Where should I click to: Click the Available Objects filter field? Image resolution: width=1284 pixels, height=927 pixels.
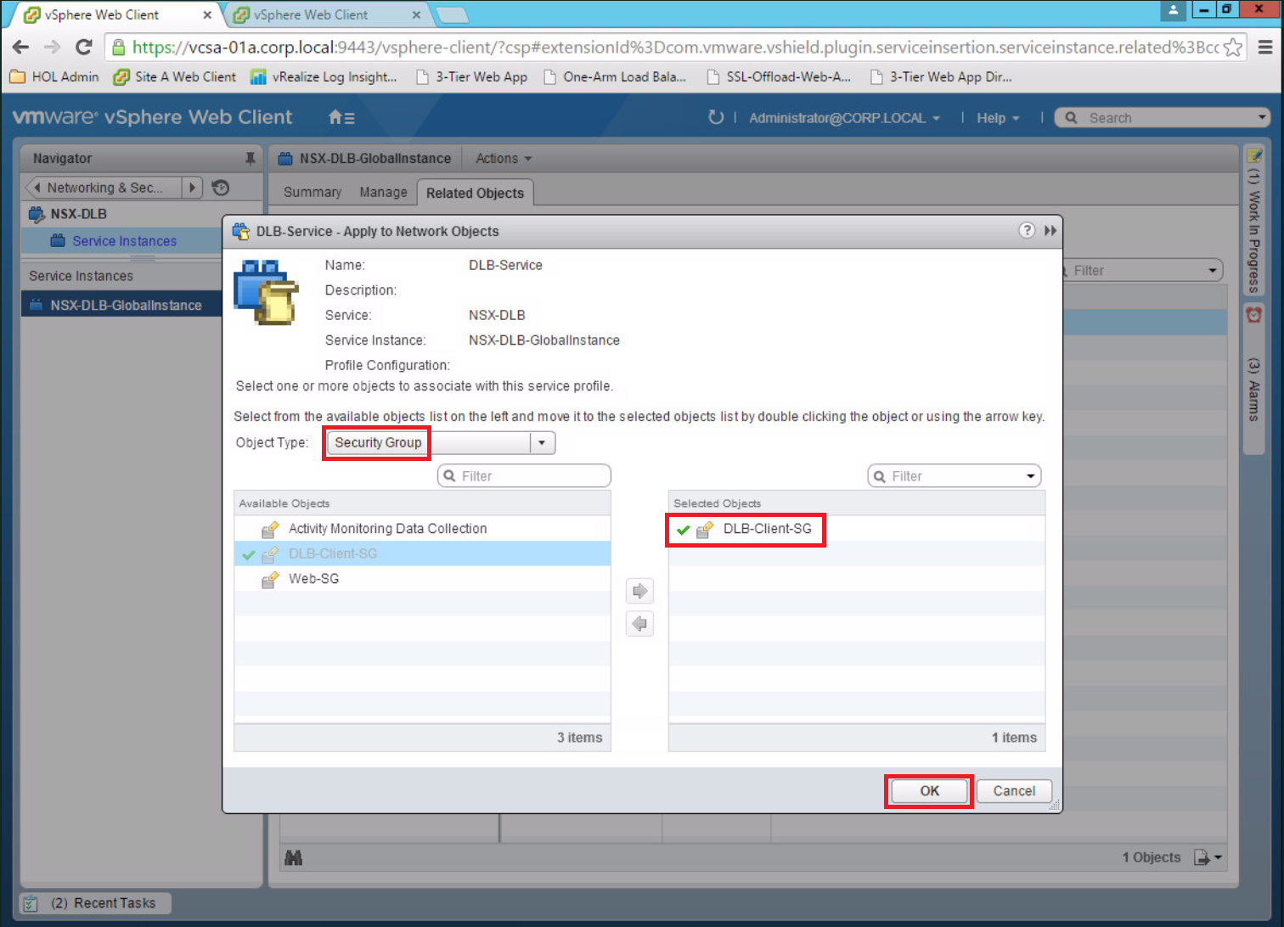click(524, 476)
